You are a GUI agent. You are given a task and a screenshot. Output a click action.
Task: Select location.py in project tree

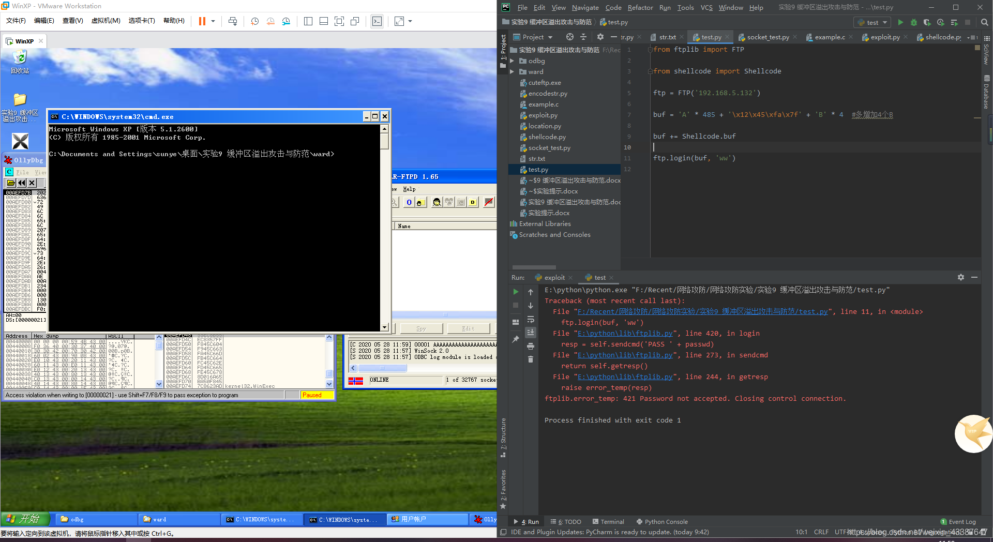(x=544, y=126)
